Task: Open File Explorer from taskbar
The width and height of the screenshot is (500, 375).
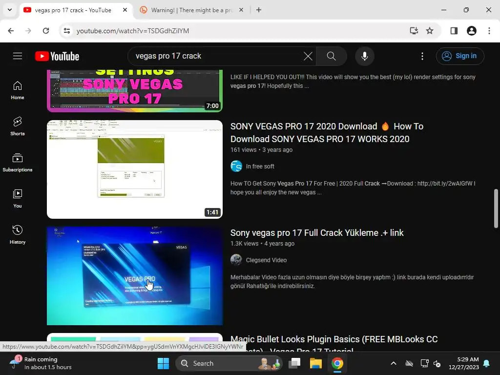Action: click(316, 363)
